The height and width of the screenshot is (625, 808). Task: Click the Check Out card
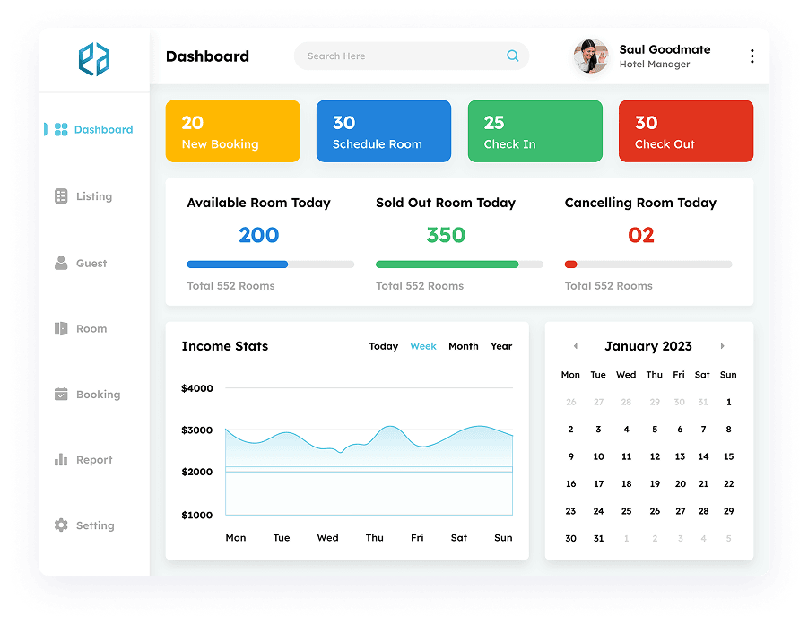click(685, 130)
